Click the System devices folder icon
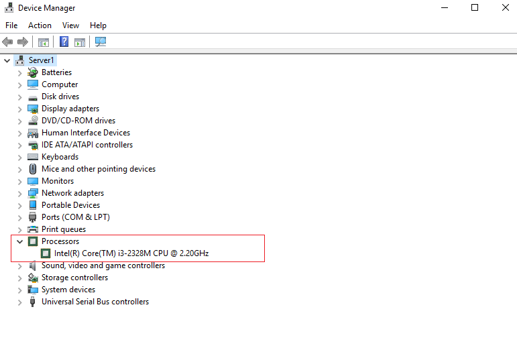The image size is (517, 360). pyautogui.click(x=33, y=290)
